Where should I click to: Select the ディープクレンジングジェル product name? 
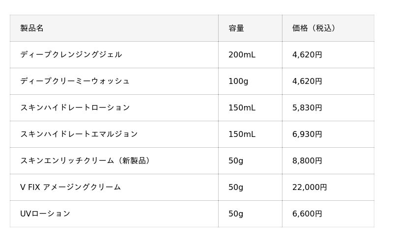click(x=71, y=54)
